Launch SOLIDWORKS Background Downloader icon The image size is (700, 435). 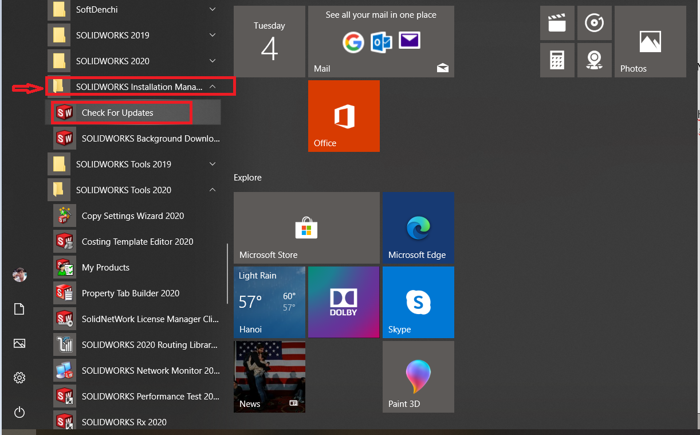point(65,139)
